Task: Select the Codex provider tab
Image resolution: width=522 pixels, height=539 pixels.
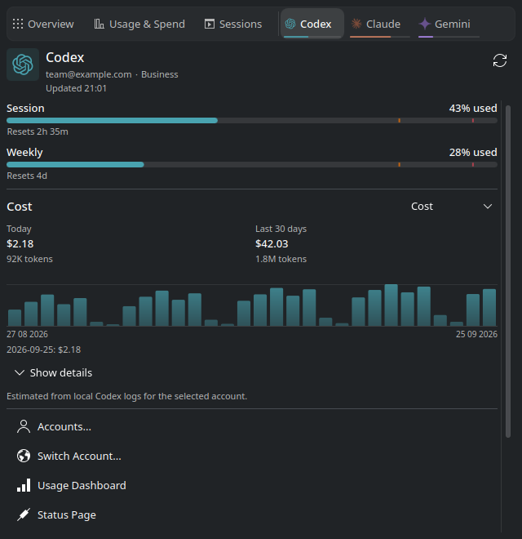Action: 312,24
